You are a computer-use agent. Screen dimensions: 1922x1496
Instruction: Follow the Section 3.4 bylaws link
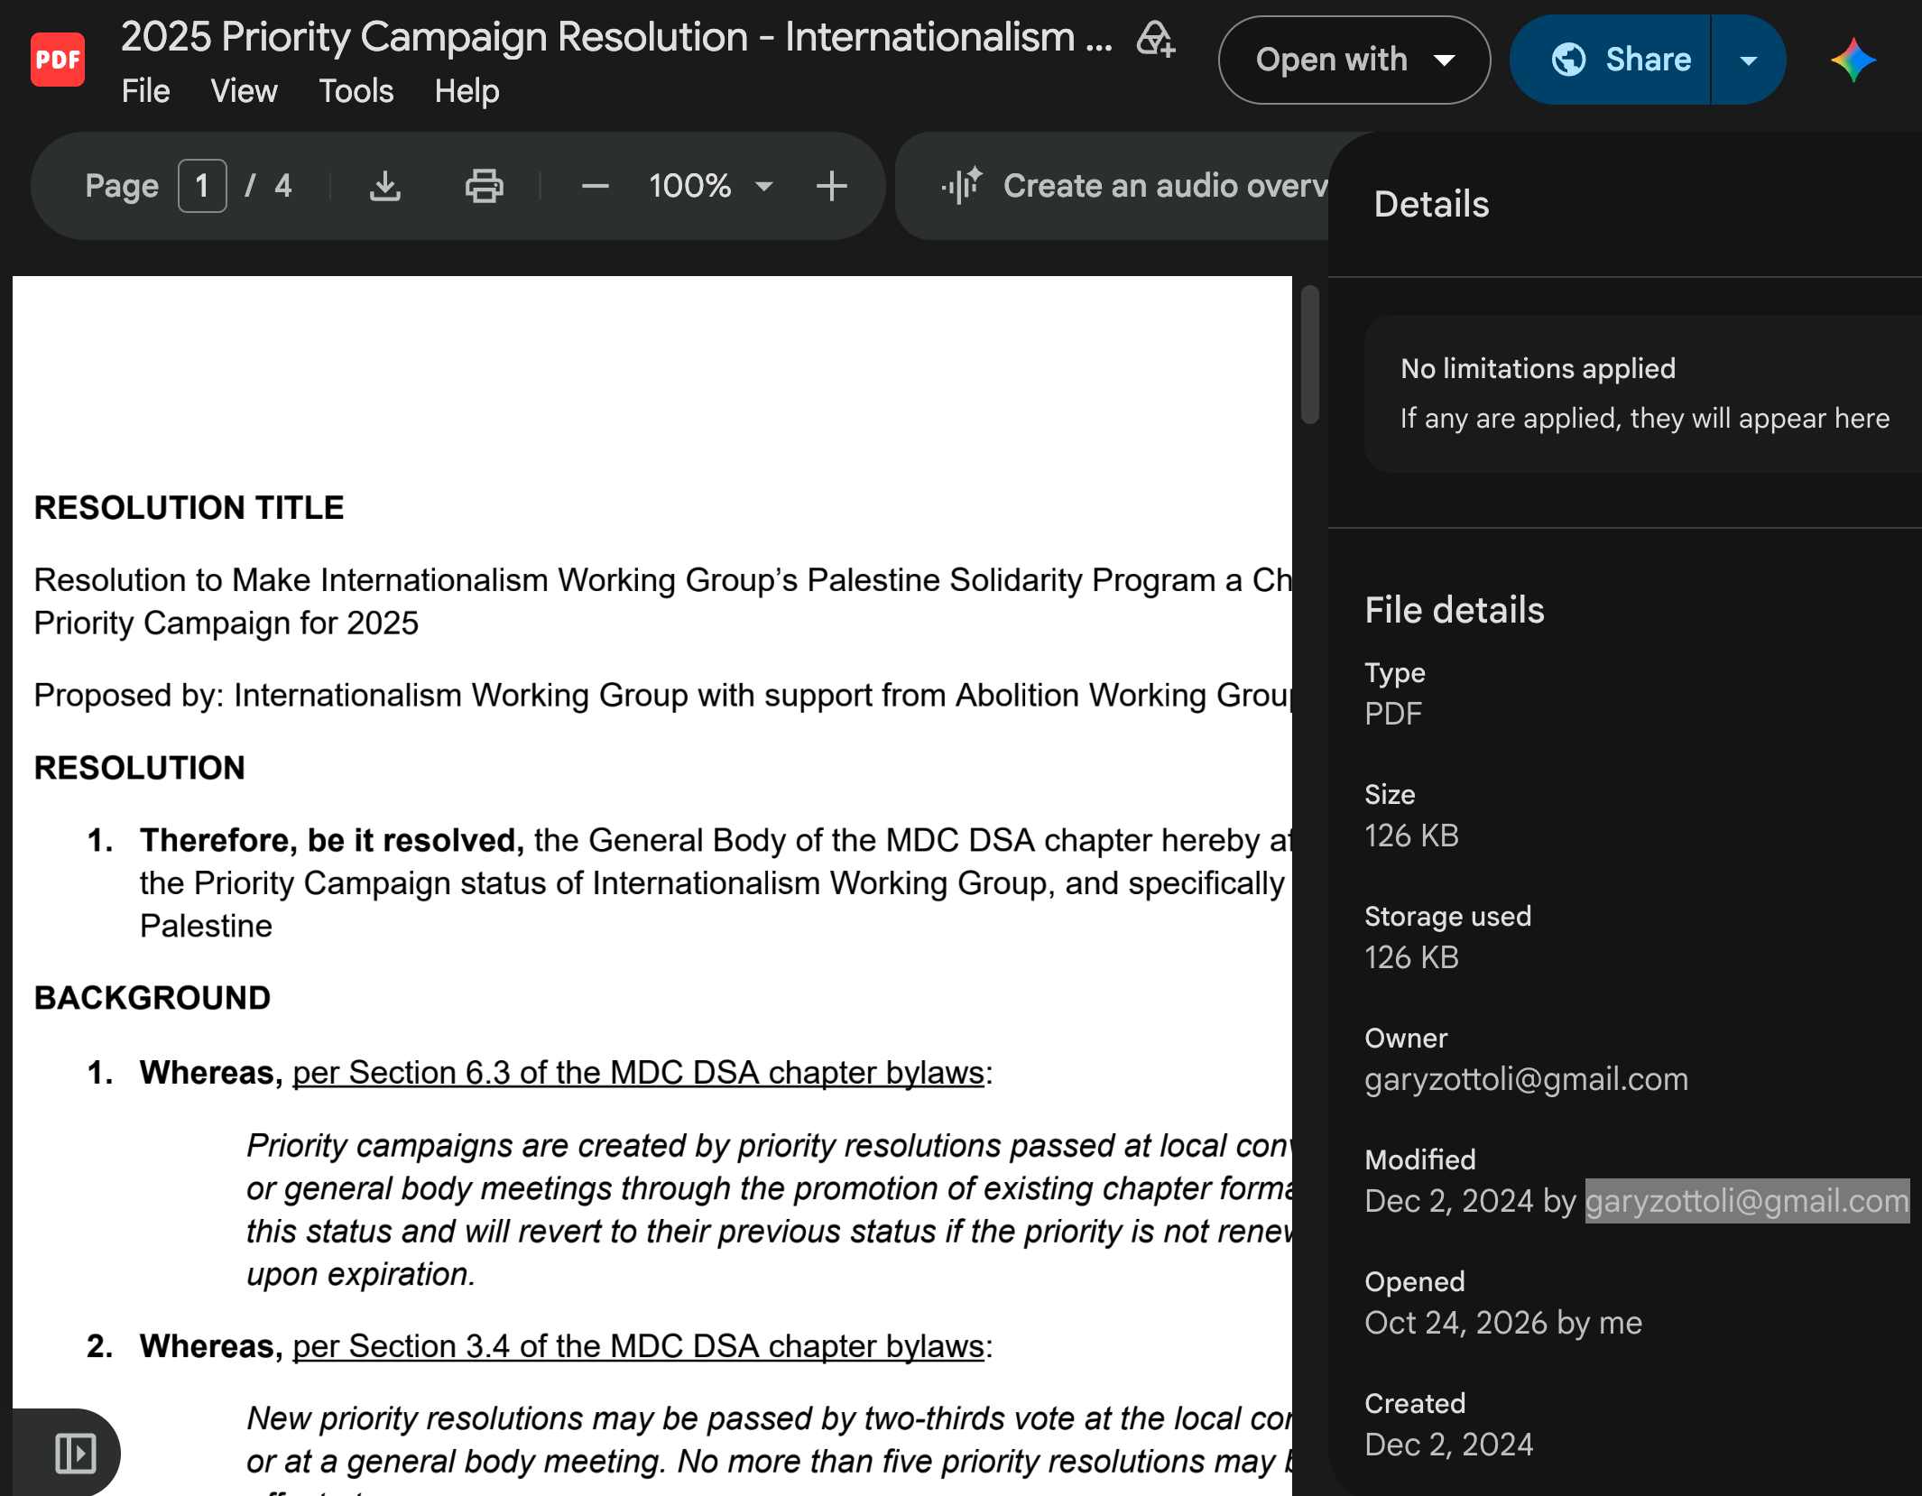[x=638, y=1345]
